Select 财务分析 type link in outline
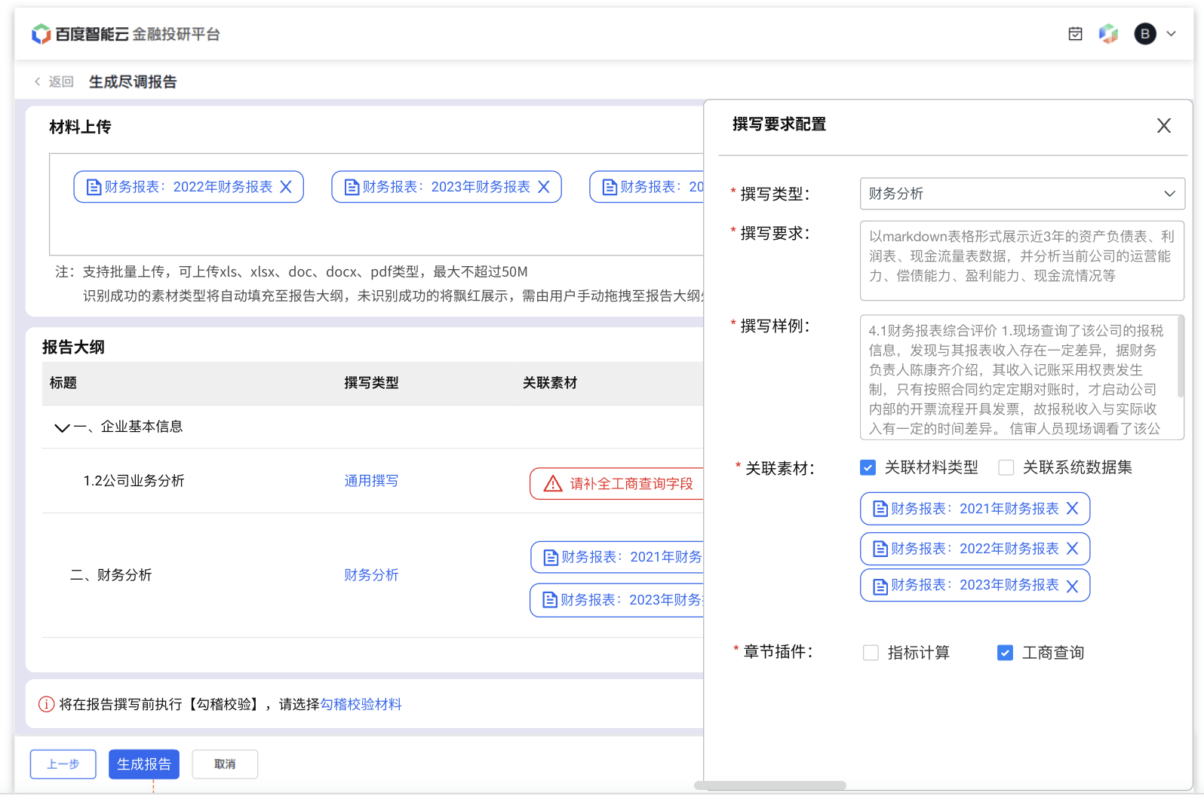Image resolution: width=1204 pixels, height=799 pixels. pos(371,575)
